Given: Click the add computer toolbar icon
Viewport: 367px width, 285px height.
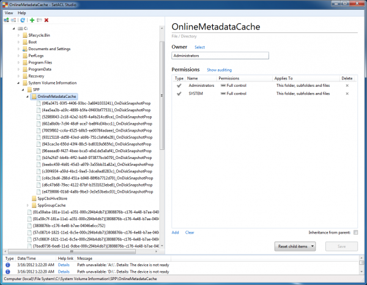Looking at the screenshot, I should tap(6, 20).
